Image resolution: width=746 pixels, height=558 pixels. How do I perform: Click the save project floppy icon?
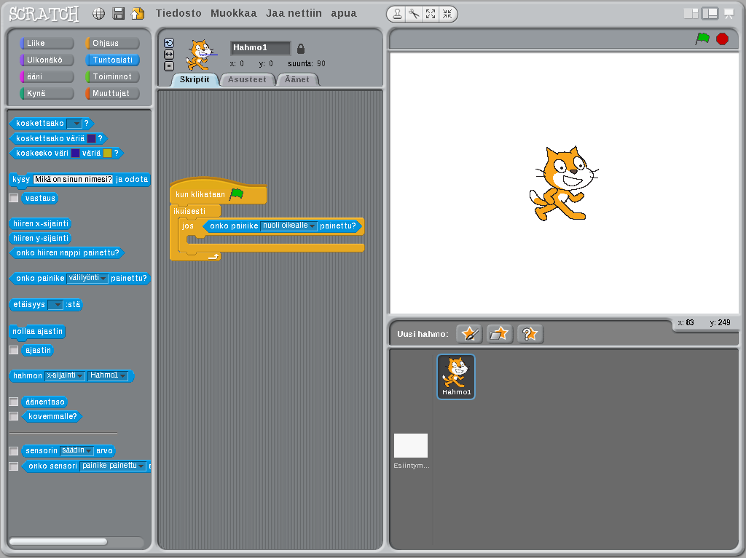click(x=119, y=14)
